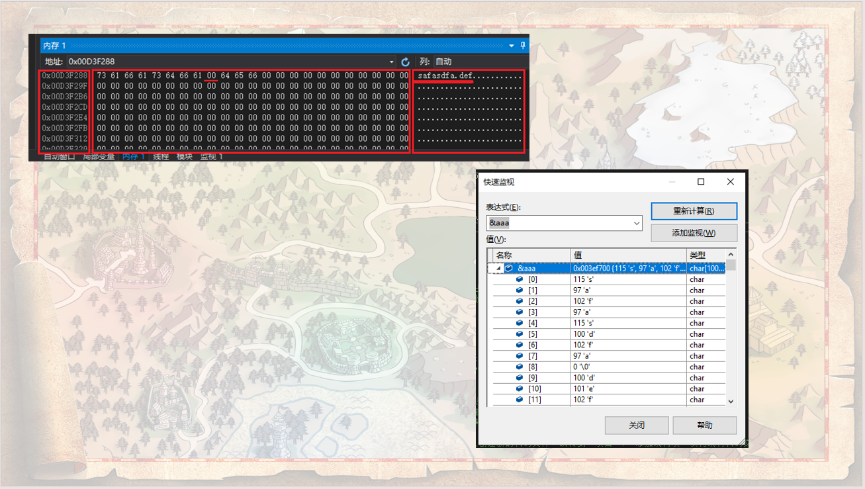Click the cube icon of row [11]
Screen dimensions: 865x489
pyautogui.click(x=520, y=400)
